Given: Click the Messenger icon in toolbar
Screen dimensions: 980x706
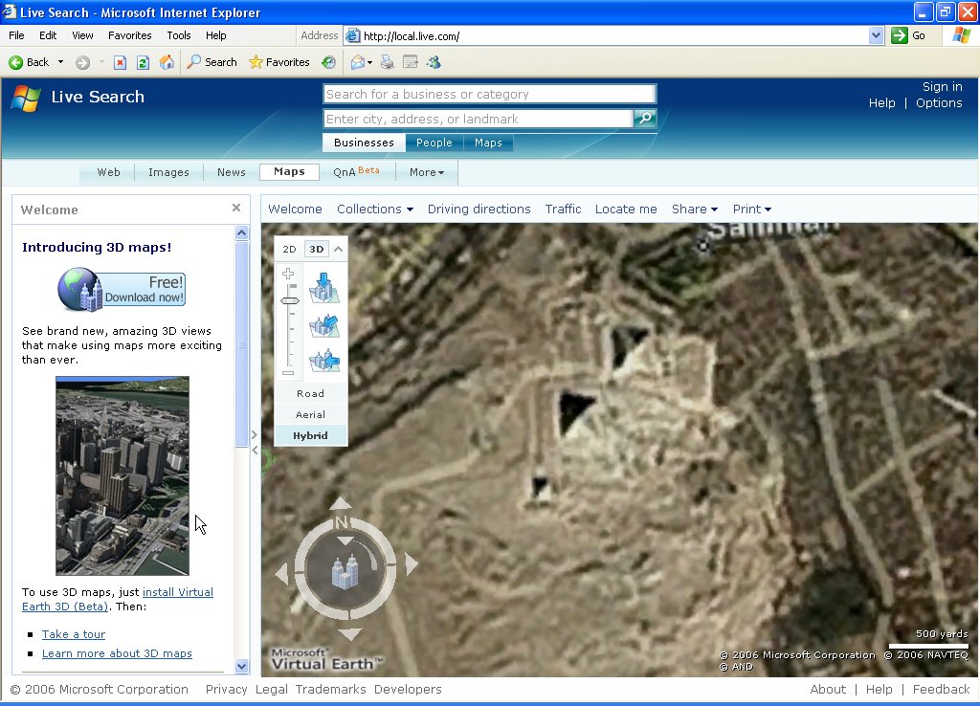Looking at the screenshot, I should click(x=434, y=62).
